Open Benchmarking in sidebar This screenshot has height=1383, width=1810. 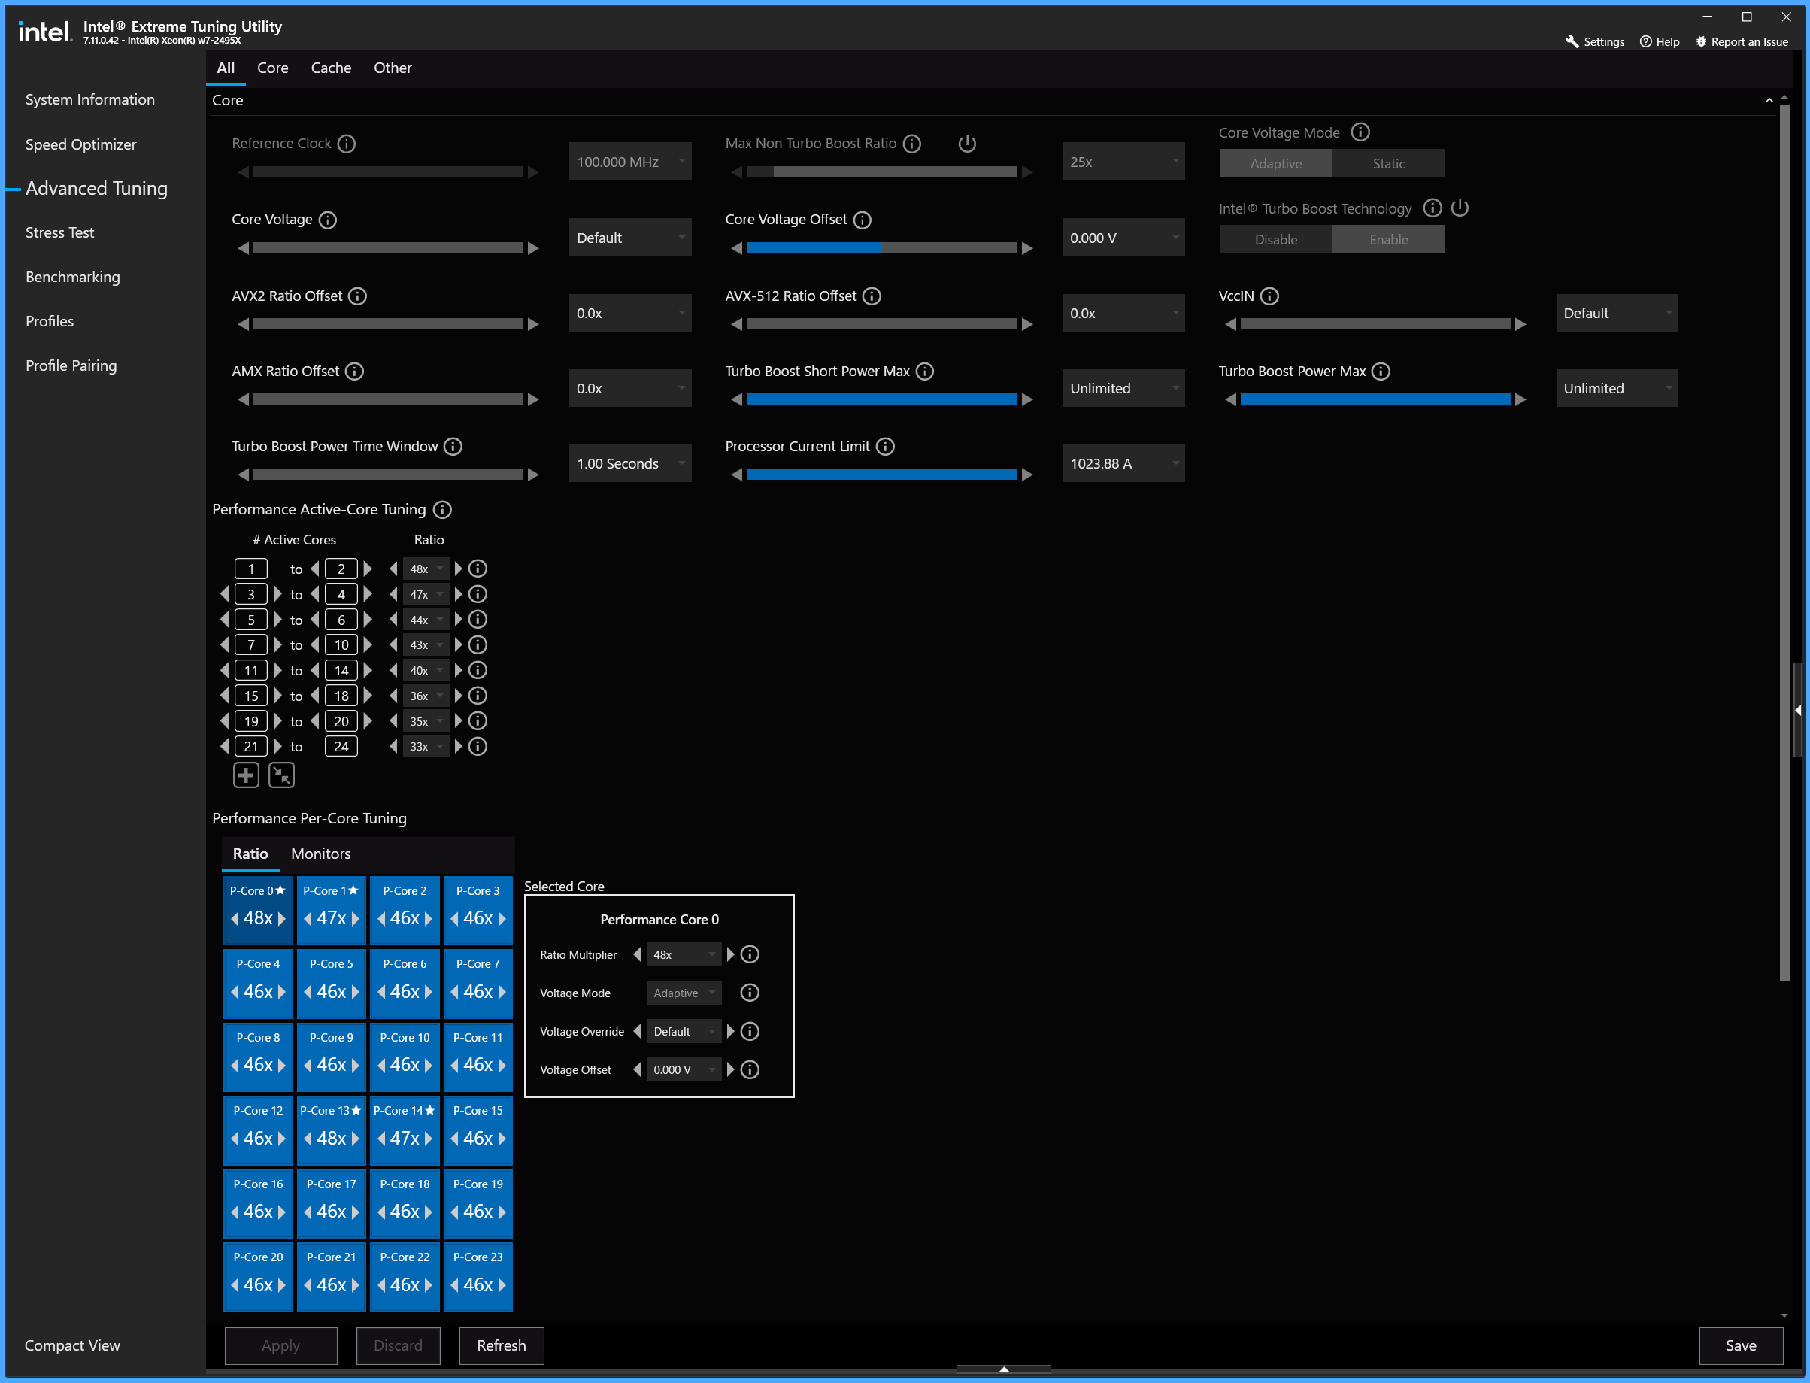72,278
